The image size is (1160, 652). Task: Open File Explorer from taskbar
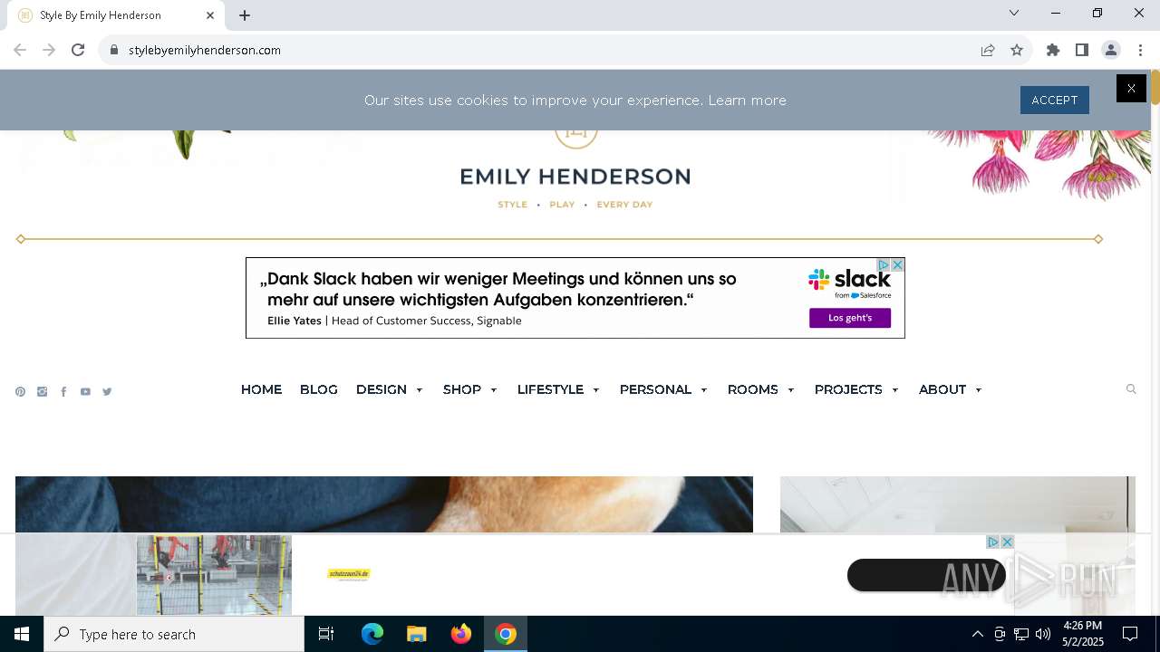417,634
